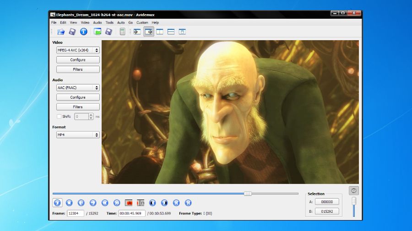This screenshot has height=231, width=412.
Task: Play the video
Action: [x=57, y=203]
